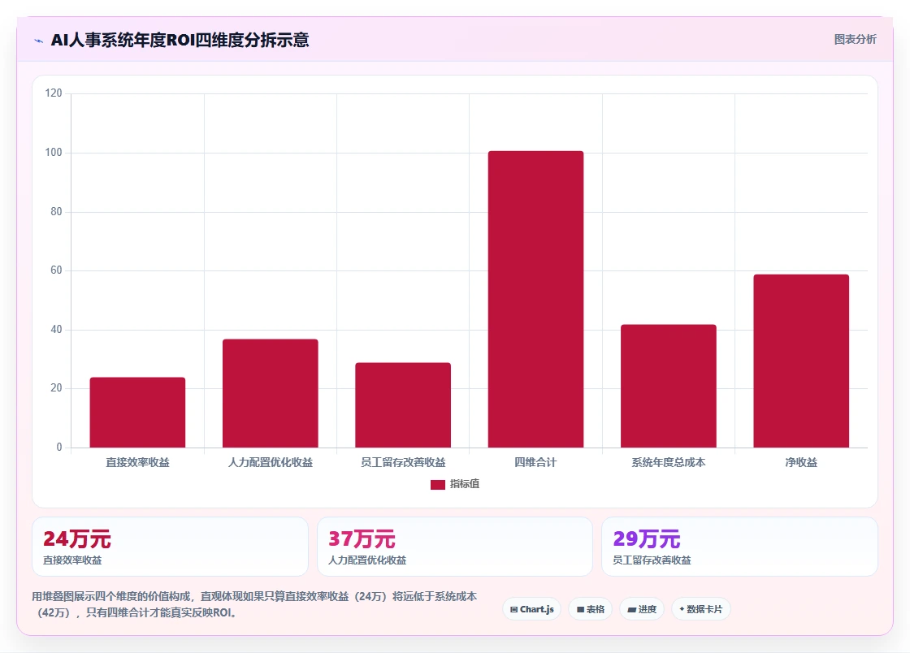The image size is (910, 653).
Task: Click the 直接效率收益 caption under 24万元
Action: pos(72,560)
